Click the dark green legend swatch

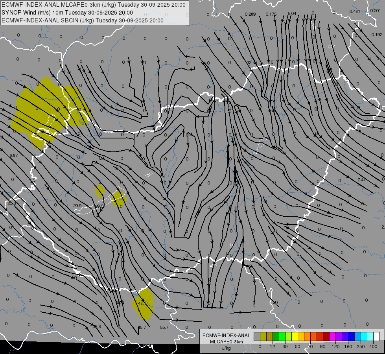point(276,336)
